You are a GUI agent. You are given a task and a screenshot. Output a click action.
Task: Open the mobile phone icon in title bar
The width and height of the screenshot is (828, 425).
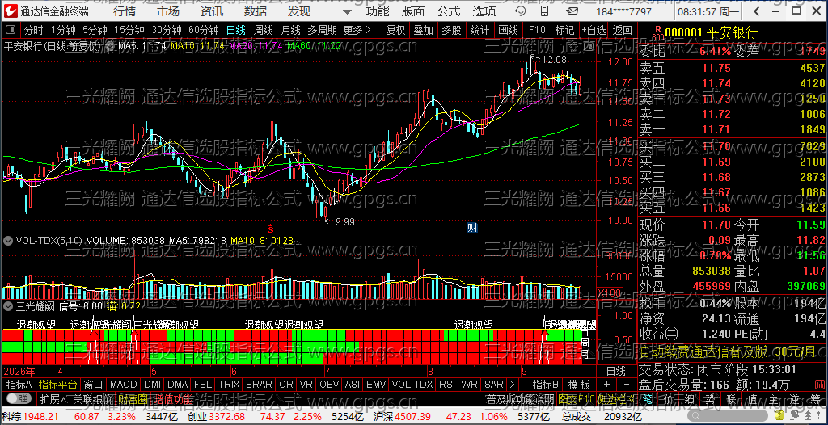pos(544,11)
